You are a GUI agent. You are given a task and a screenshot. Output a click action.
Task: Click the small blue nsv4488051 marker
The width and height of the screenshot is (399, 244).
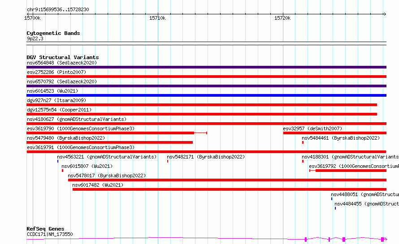332,199
